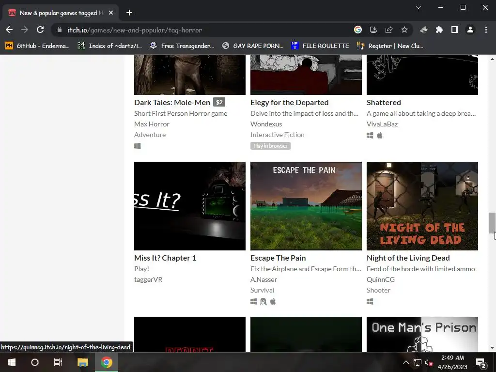The width and height of the screenshot is (496, 372).
Task: Click Windows icon under Night of the Living Dead
Action: [x=370, y=301]
